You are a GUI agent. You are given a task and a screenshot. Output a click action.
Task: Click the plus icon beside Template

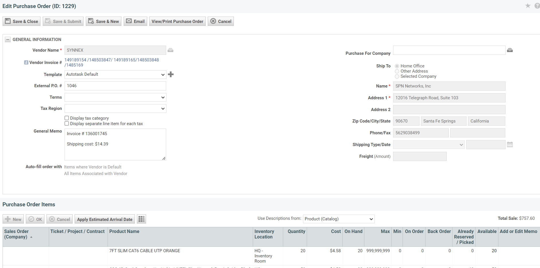pos(171,74)
